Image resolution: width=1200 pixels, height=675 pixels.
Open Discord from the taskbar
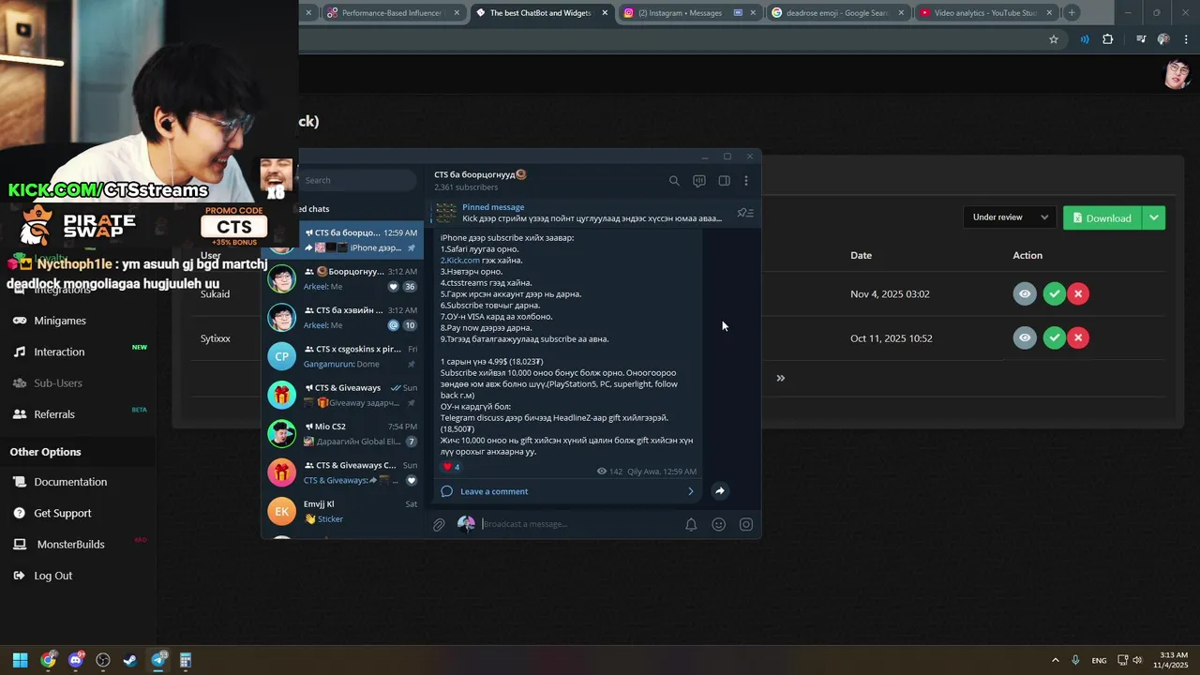tap(75, 660)
